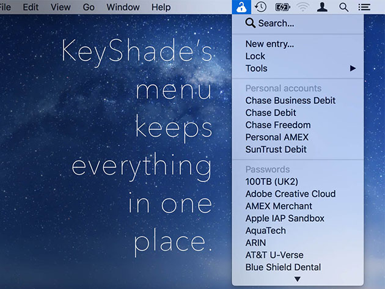Open the Tools submenu item
Viewport: 385px width, 289px height.
[x=298, y=68]
